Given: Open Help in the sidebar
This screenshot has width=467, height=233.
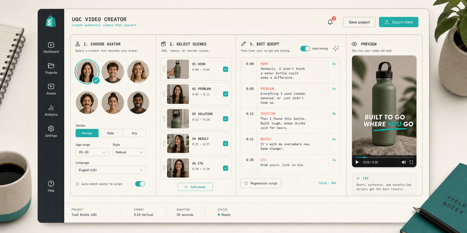Looking at the screenshot, I should pos(51,187).
